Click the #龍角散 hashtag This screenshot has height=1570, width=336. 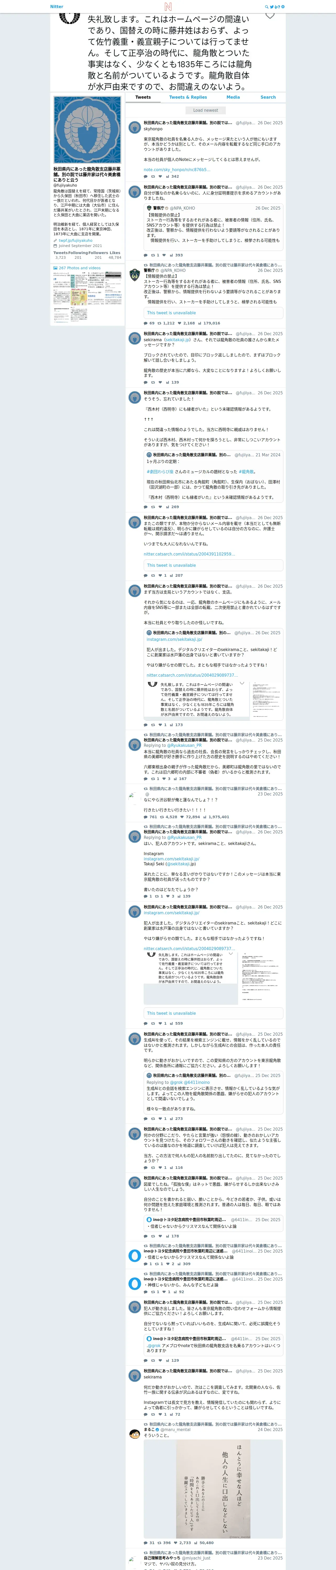(246, 472)
